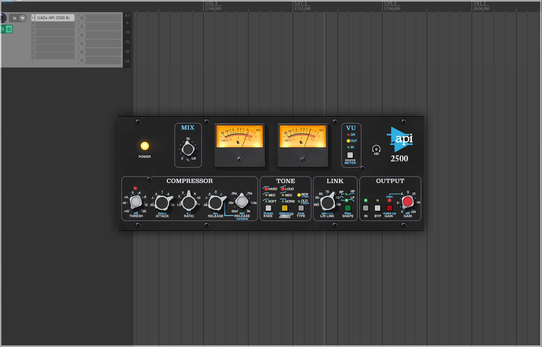This screenshot has width=542, height=347.
Task: Click the right VU meter calibration screw
Action: click(x=303, y=159)
